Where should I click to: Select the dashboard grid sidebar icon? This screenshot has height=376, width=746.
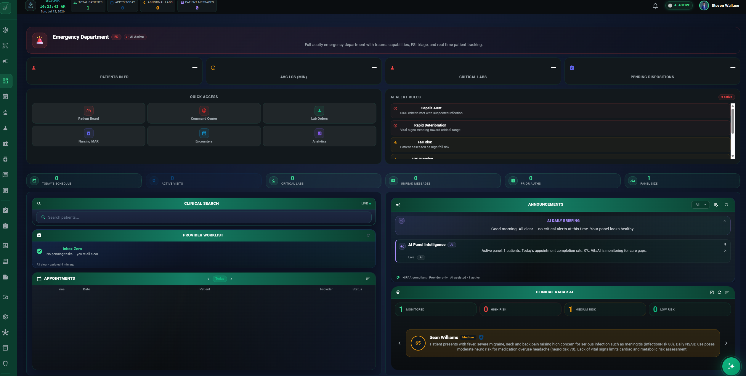pyautogui.click(x=5, y=81)
